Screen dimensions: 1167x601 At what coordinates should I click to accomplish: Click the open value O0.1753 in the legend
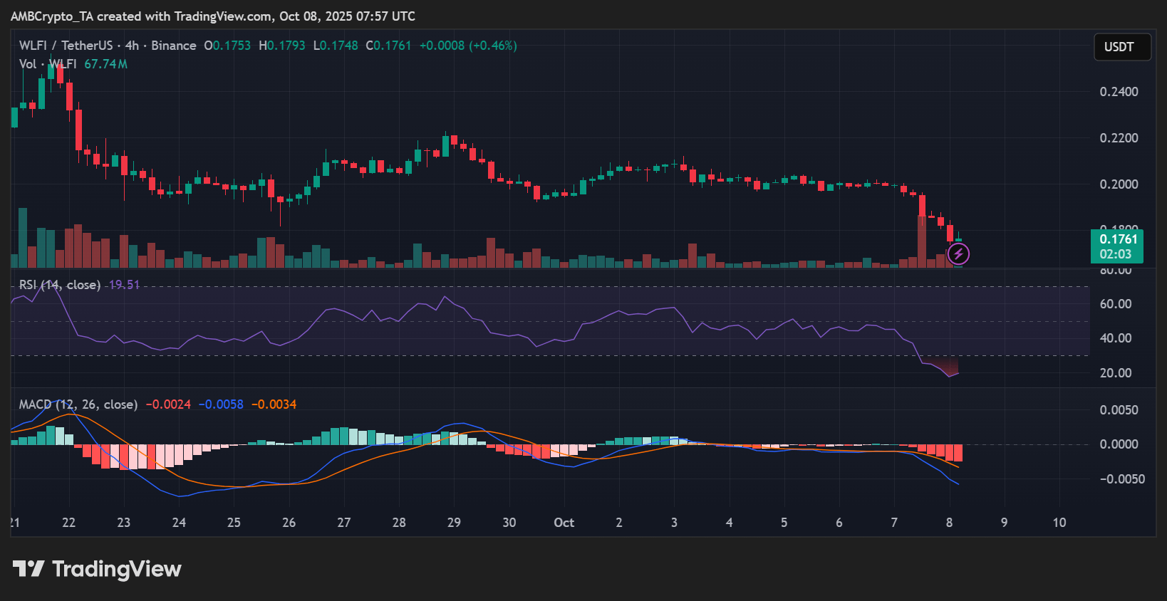pos(227,46)
